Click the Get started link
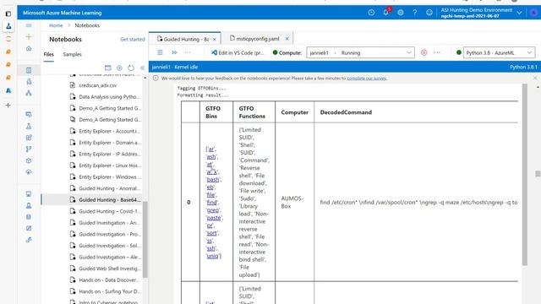 click(x=133, y=40)
